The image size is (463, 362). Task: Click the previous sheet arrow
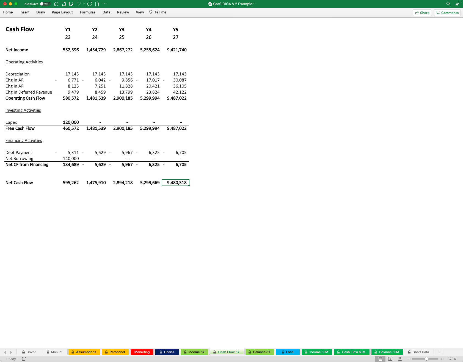coord(5,352)
